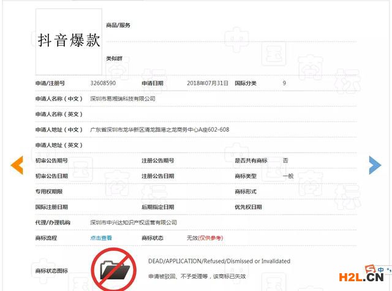Click the international class value 9

coord(284,83)
